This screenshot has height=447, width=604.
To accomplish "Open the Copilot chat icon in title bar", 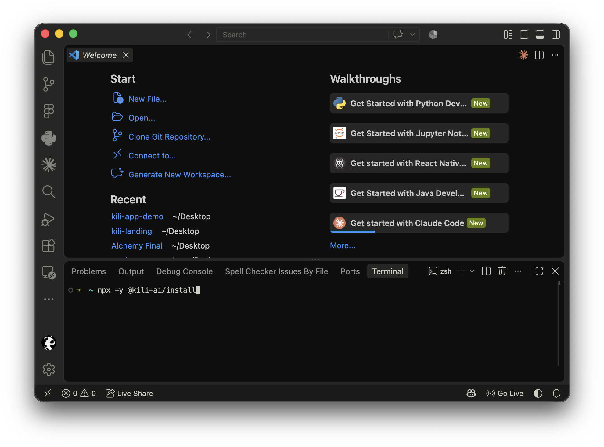I will 398,35.
